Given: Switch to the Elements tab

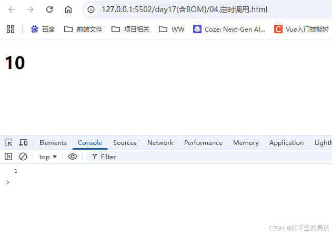Looking at the screenshot, I should coord(53,143).
